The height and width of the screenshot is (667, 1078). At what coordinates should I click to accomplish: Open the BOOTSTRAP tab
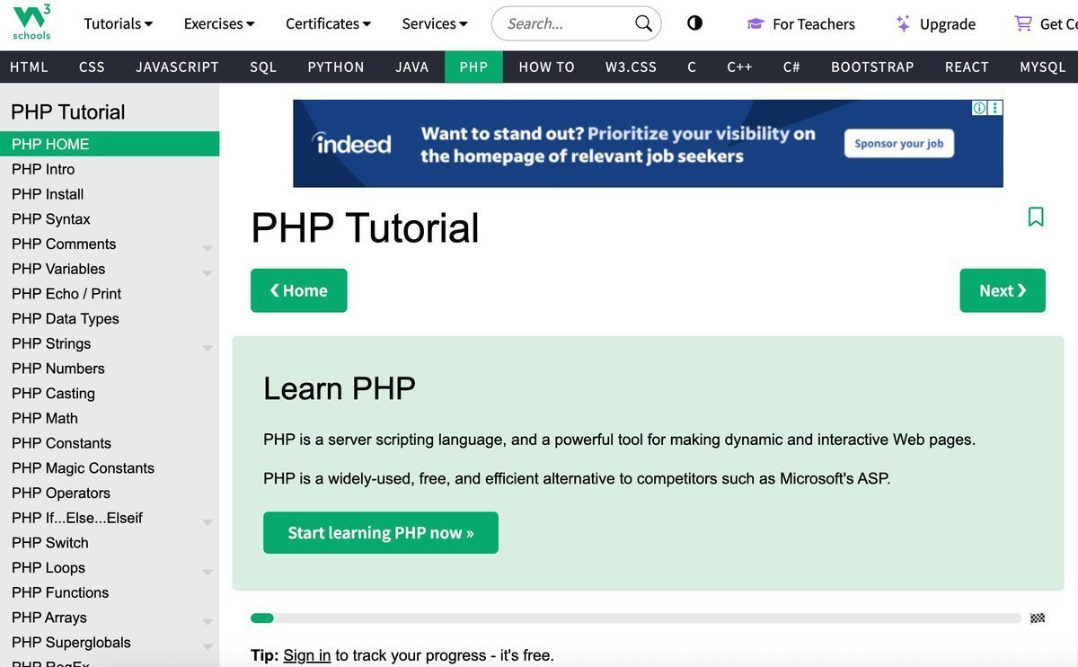[x=871, y=66]
